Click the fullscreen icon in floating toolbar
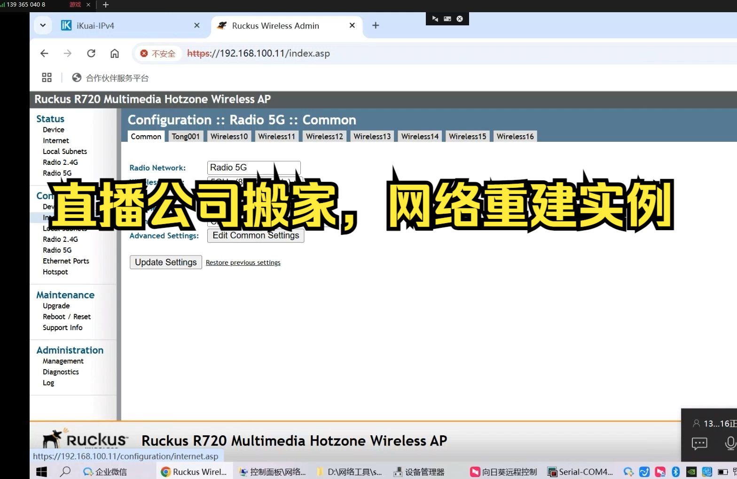The image size is (737, 479). (447, 19)
